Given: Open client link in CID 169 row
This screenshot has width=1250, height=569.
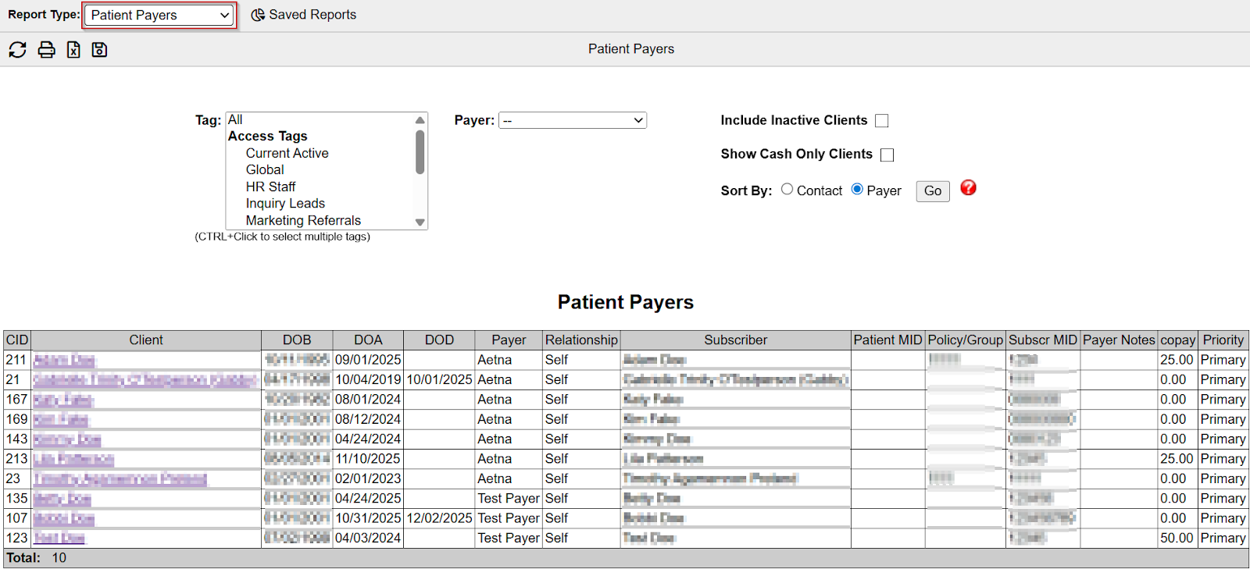Looking at the screenshot, I should click(60, 420).
